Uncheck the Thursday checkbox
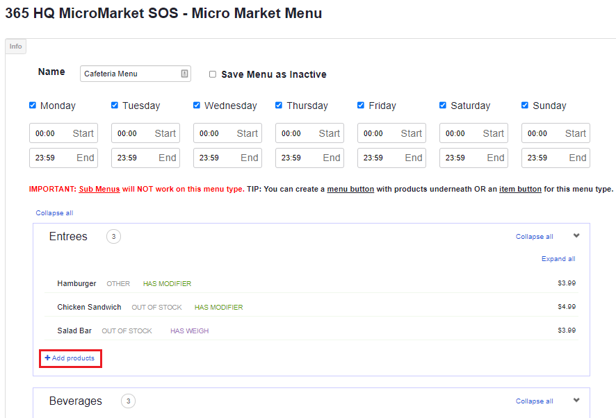The width and height of the screenshot is (616, 418). click(x=279, y=105)
